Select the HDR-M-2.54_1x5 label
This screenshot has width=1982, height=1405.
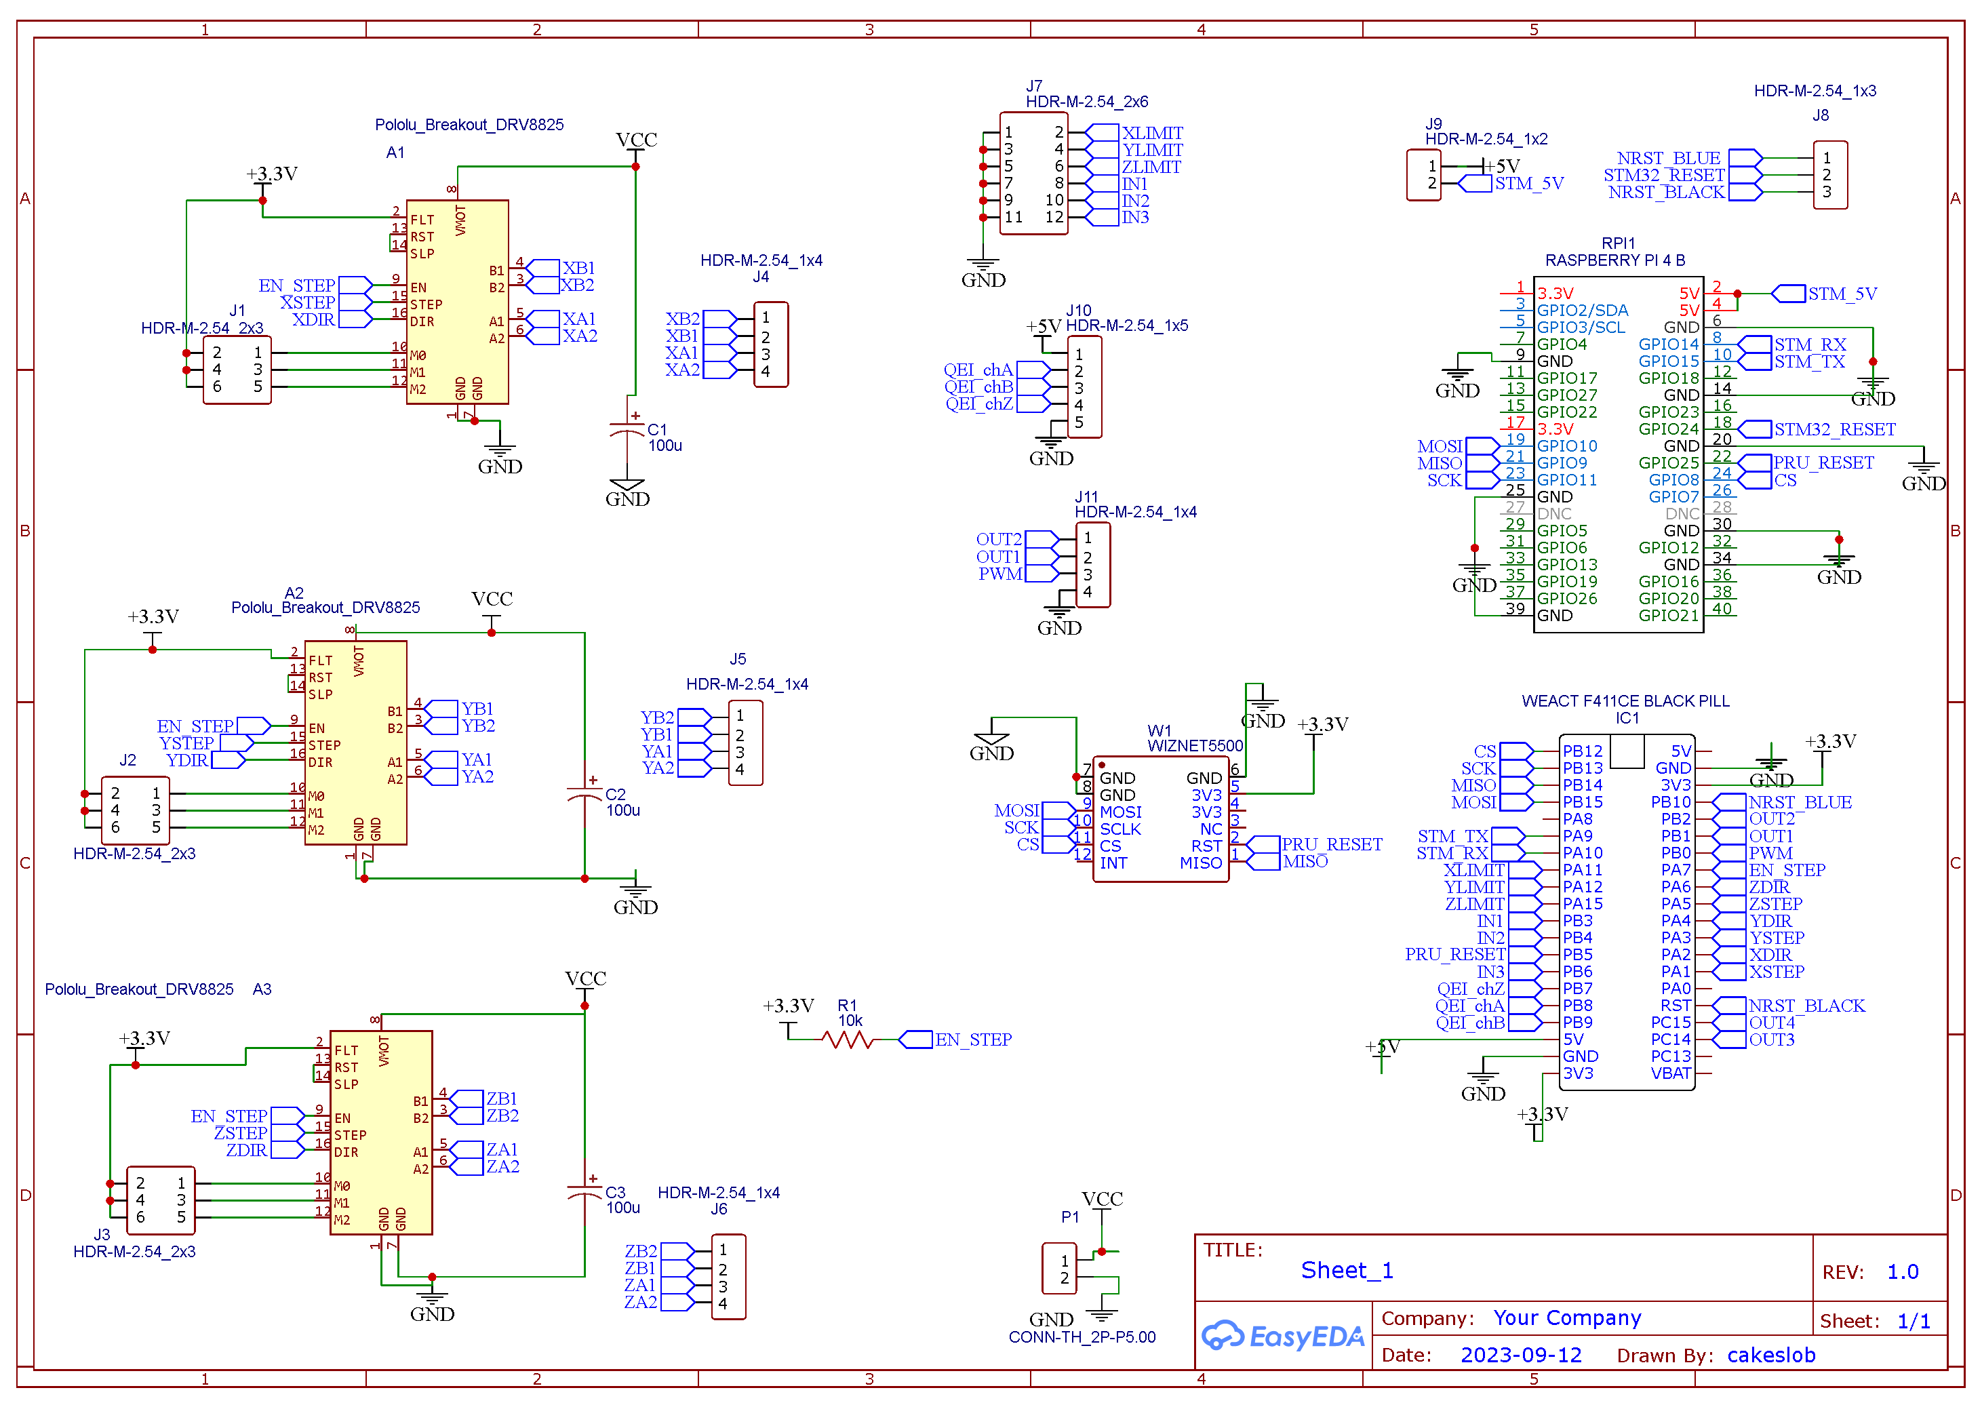click(1126, 325)
